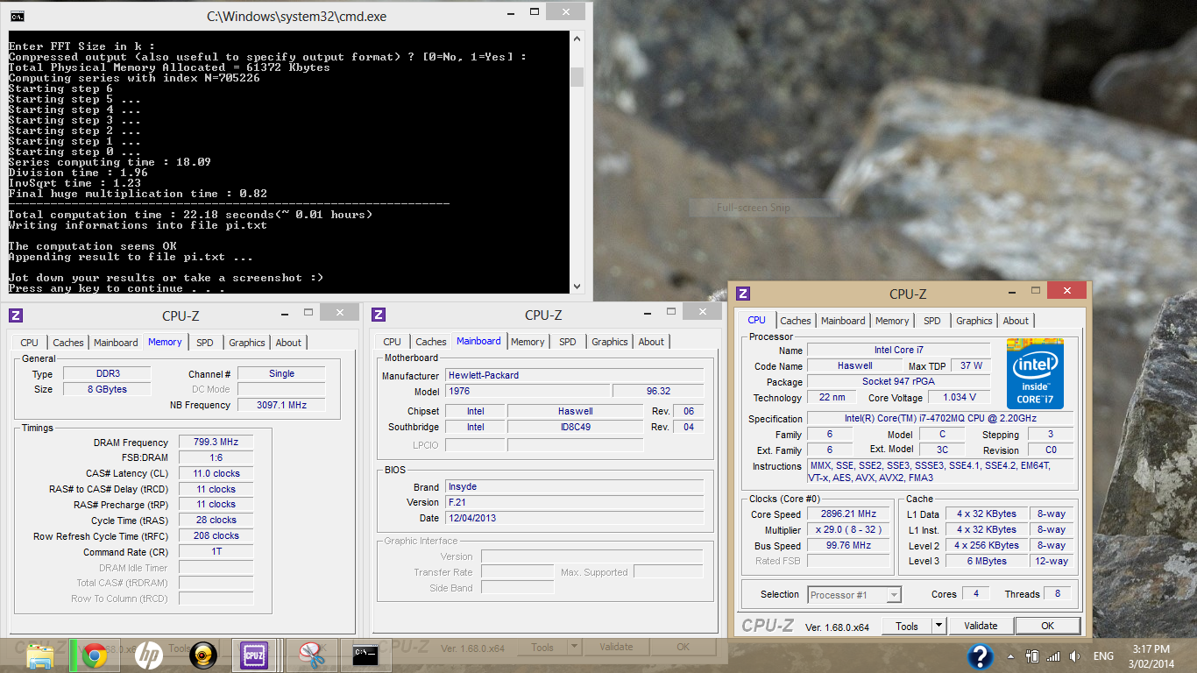
Task: Click the cmd.exe window title bar
Action: 296,16
